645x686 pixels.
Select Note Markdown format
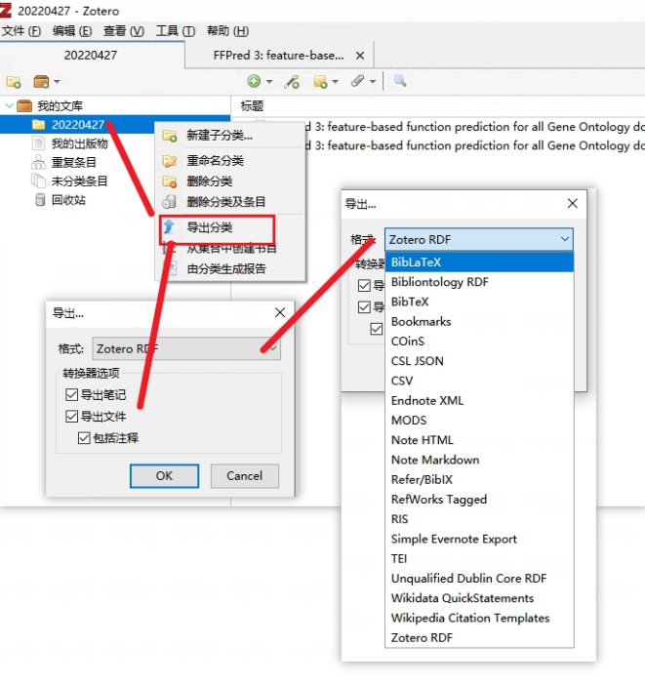(x=479, y=460)
